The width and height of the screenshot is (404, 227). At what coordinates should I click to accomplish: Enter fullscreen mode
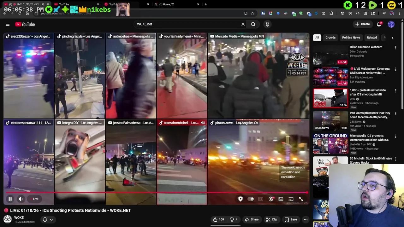coord(301,199)
